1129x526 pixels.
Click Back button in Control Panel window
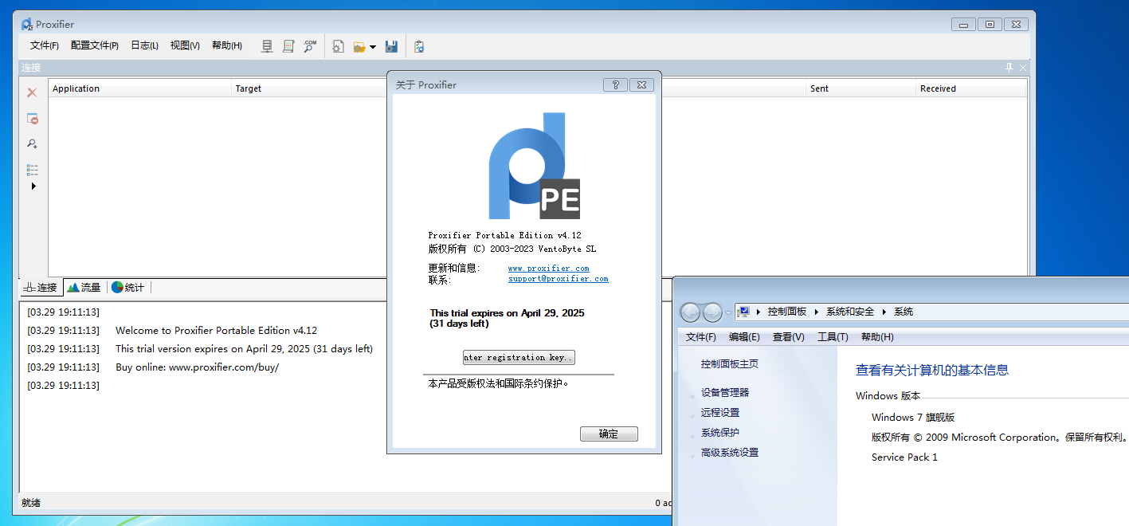coord(691,312)
